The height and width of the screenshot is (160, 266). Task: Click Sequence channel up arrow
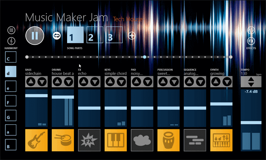pyautogui.click(x=189, y=82)
